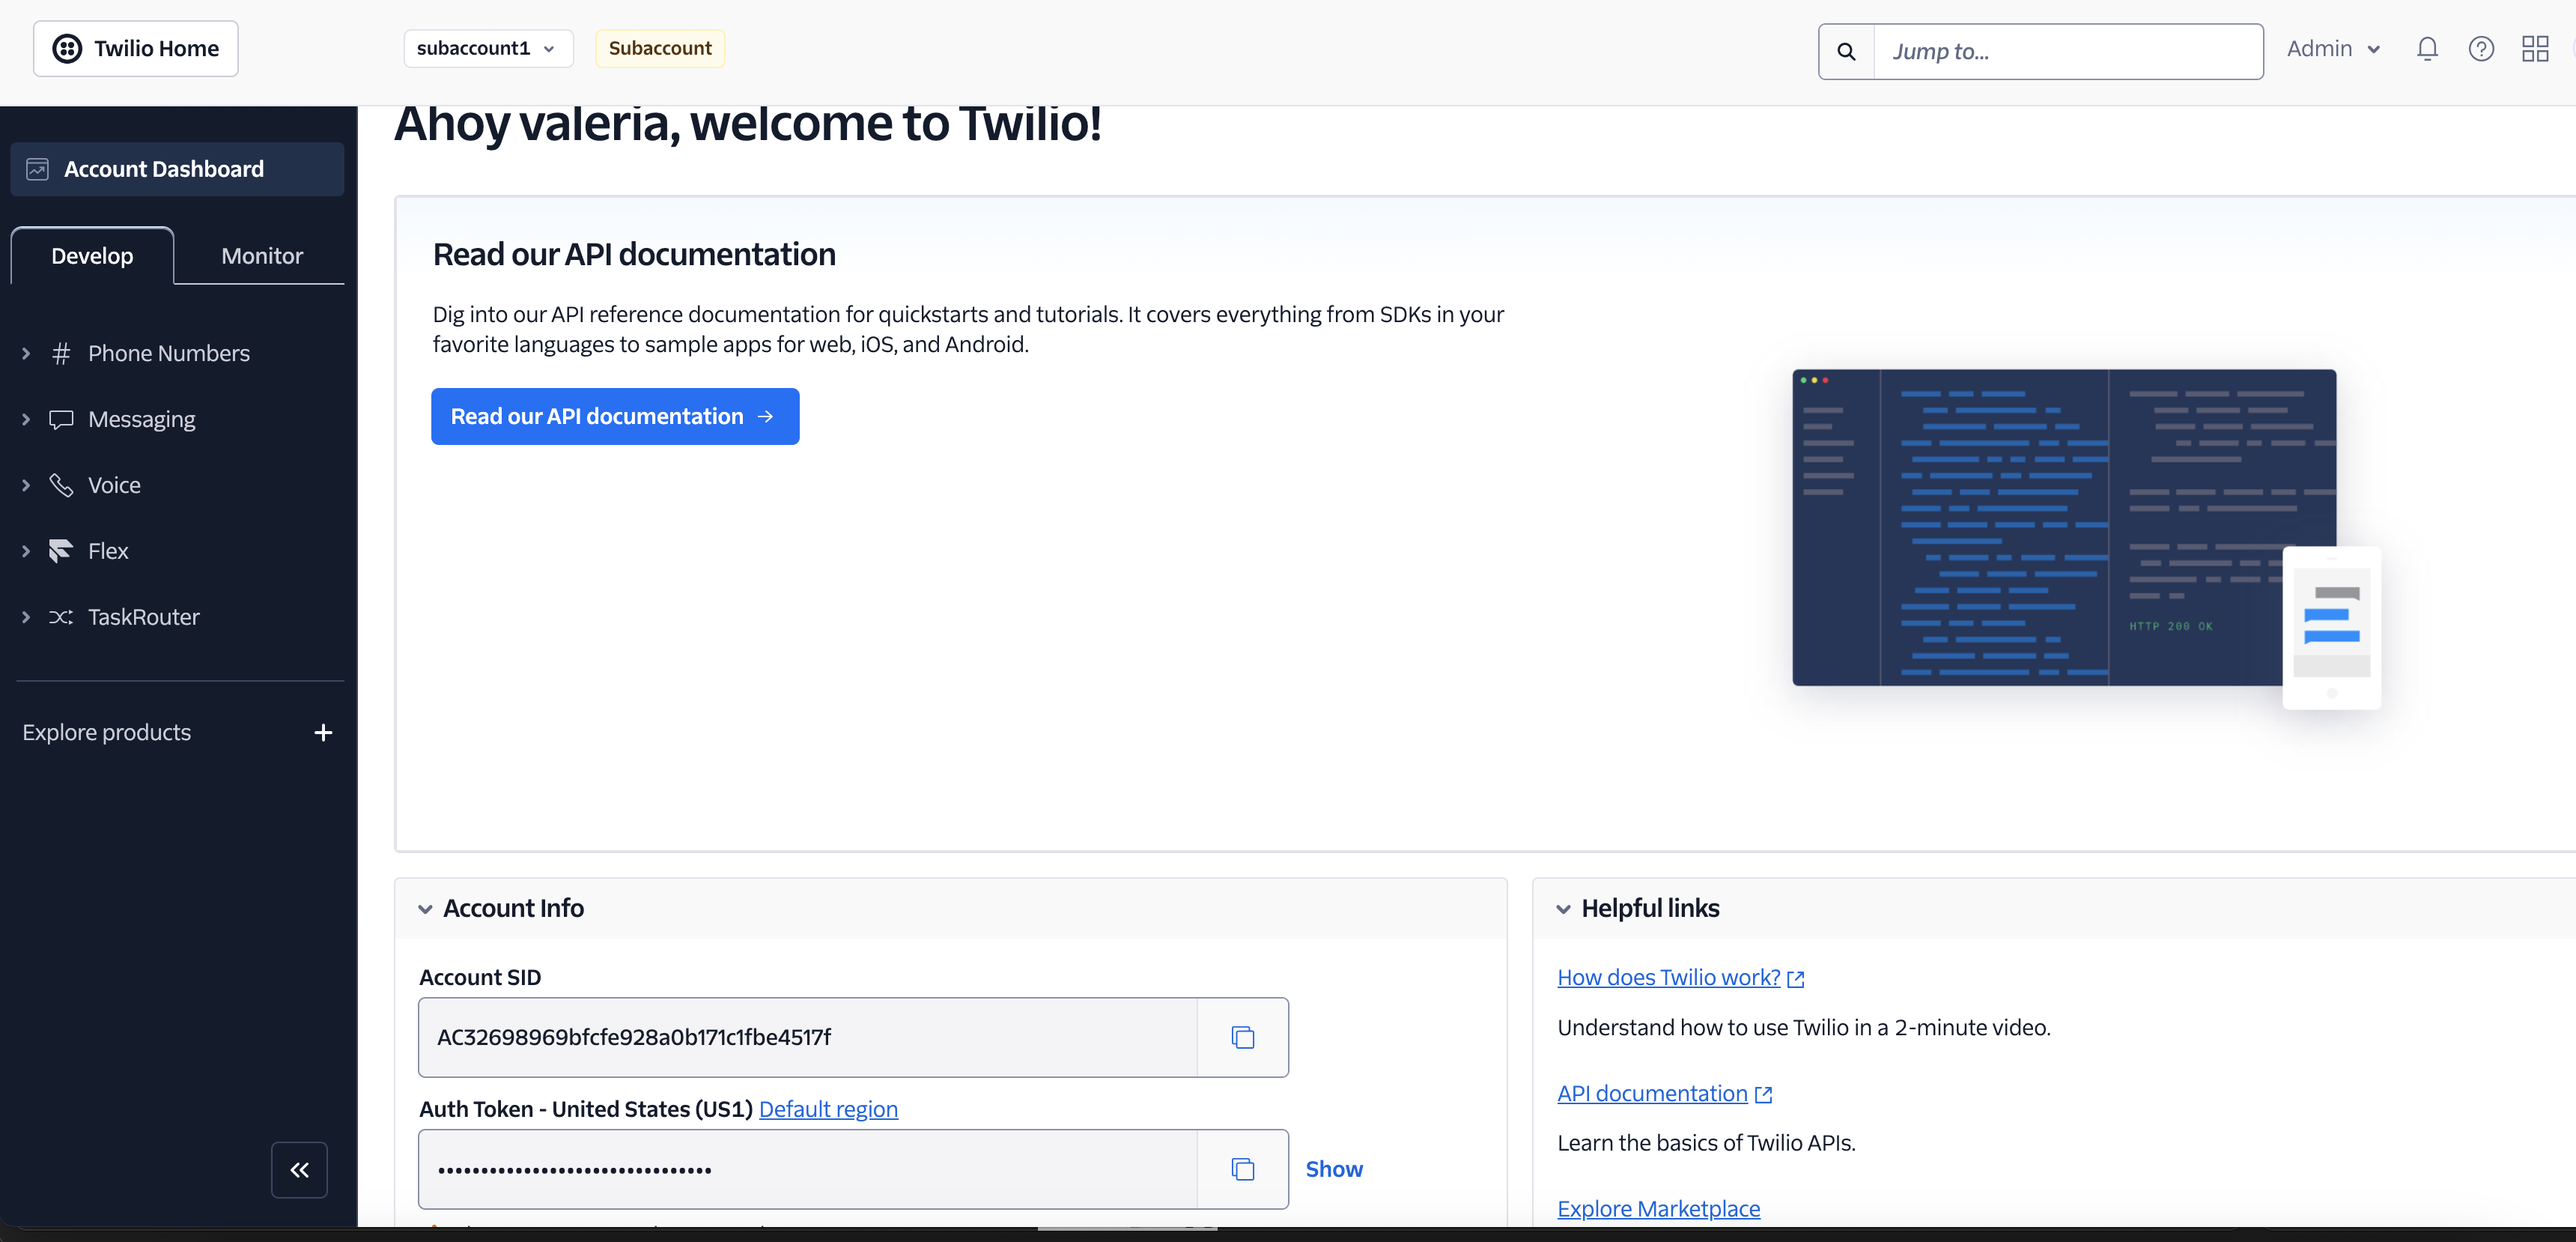This screenshot has height=1242, width=2576.
Task: Select the Develop tab
Action: click(92, 256)
